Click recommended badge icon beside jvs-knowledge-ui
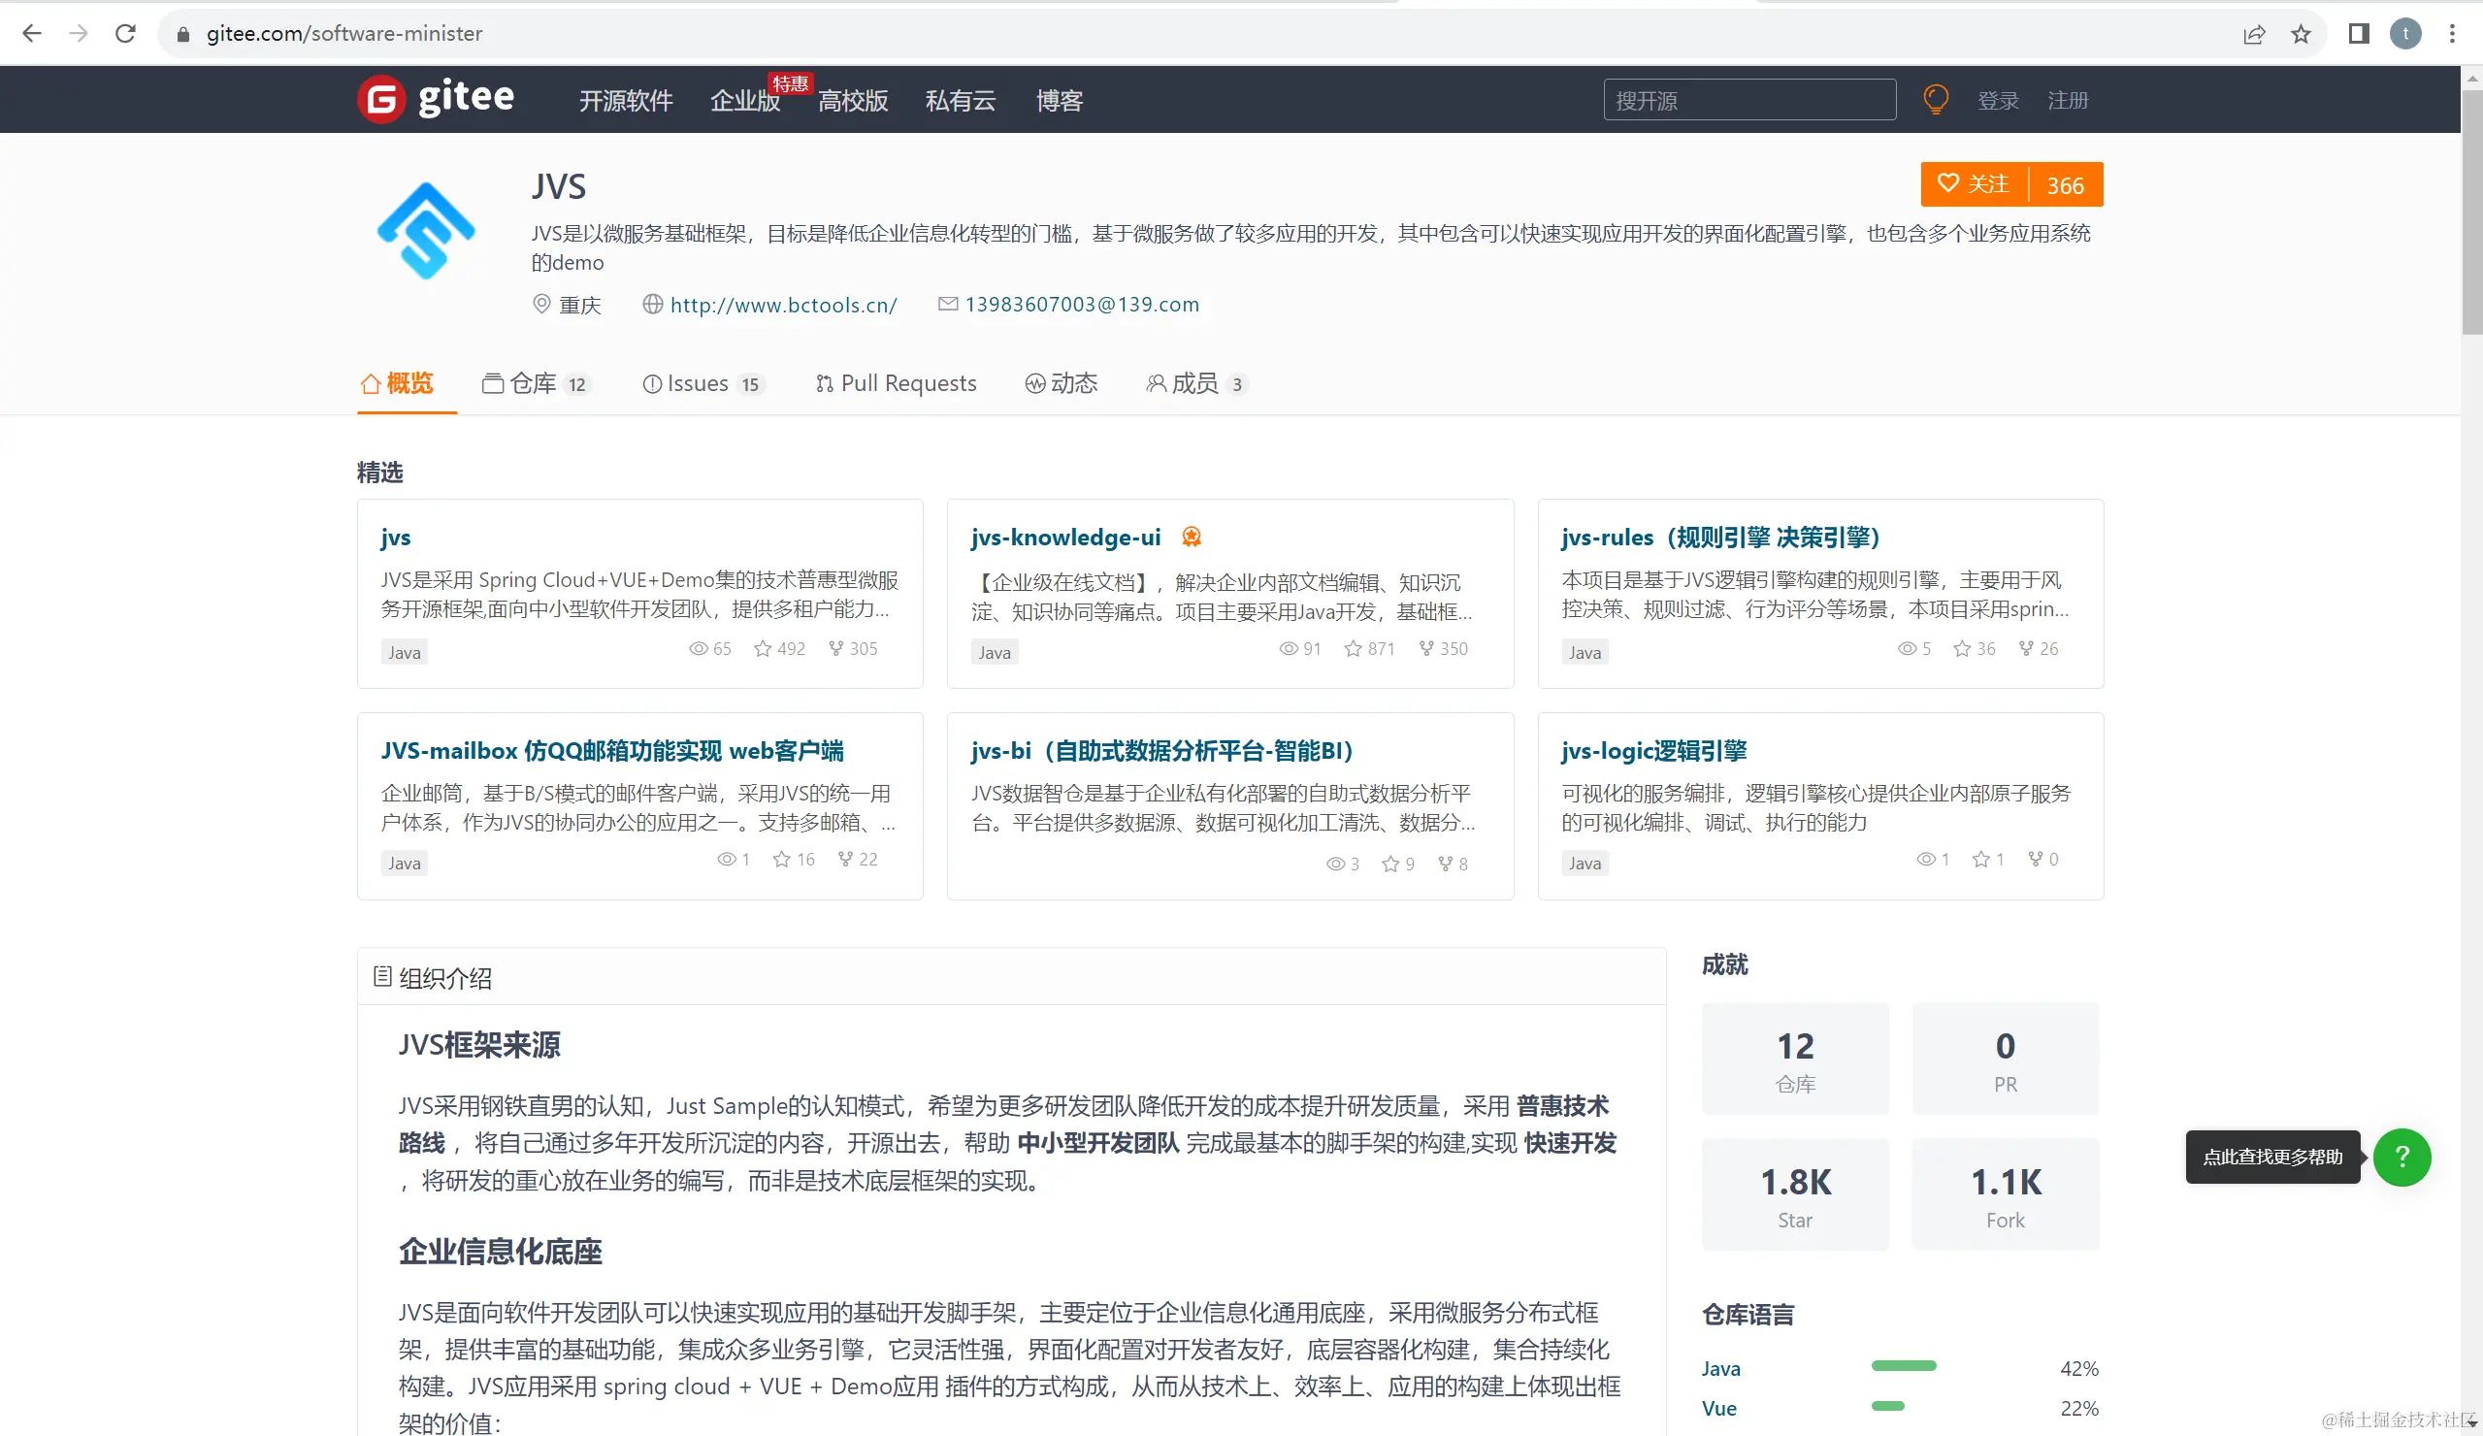This screenshot has height=1436, width=2483. [1192, 538]
